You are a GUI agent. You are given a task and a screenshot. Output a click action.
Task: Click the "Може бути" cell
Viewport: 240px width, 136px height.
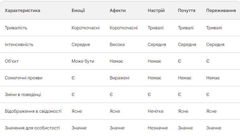tap(83, 61)
